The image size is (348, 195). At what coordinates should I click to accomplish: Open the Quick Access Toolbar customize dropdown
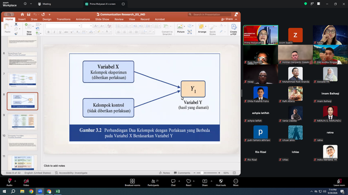(49, 15)
